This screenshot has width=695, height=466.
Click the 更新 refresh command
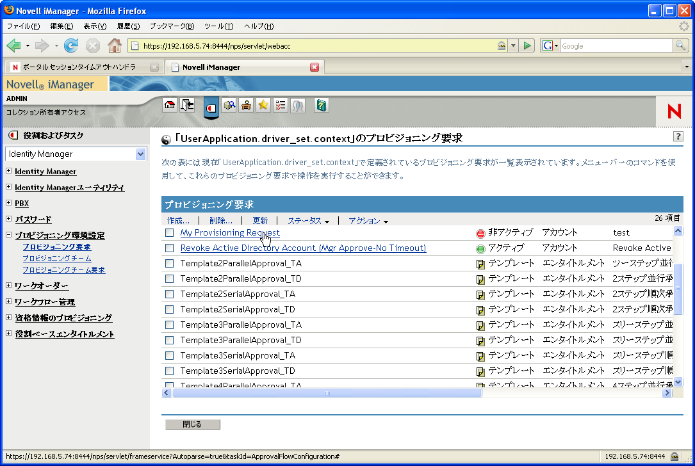coord(260,221)
